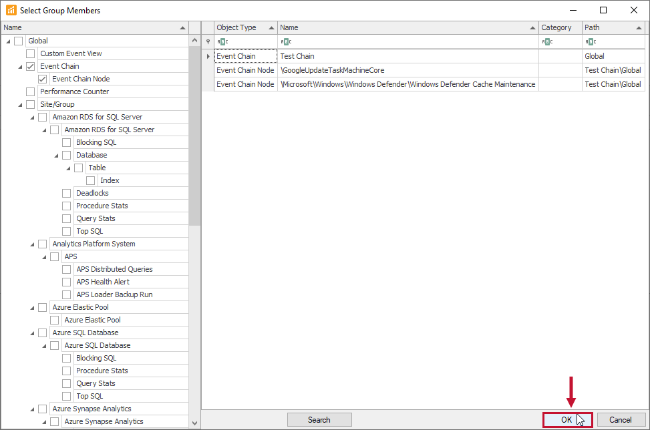
Task: Click the sort arrow on the Object Type header
Action: tap(271, 27)
